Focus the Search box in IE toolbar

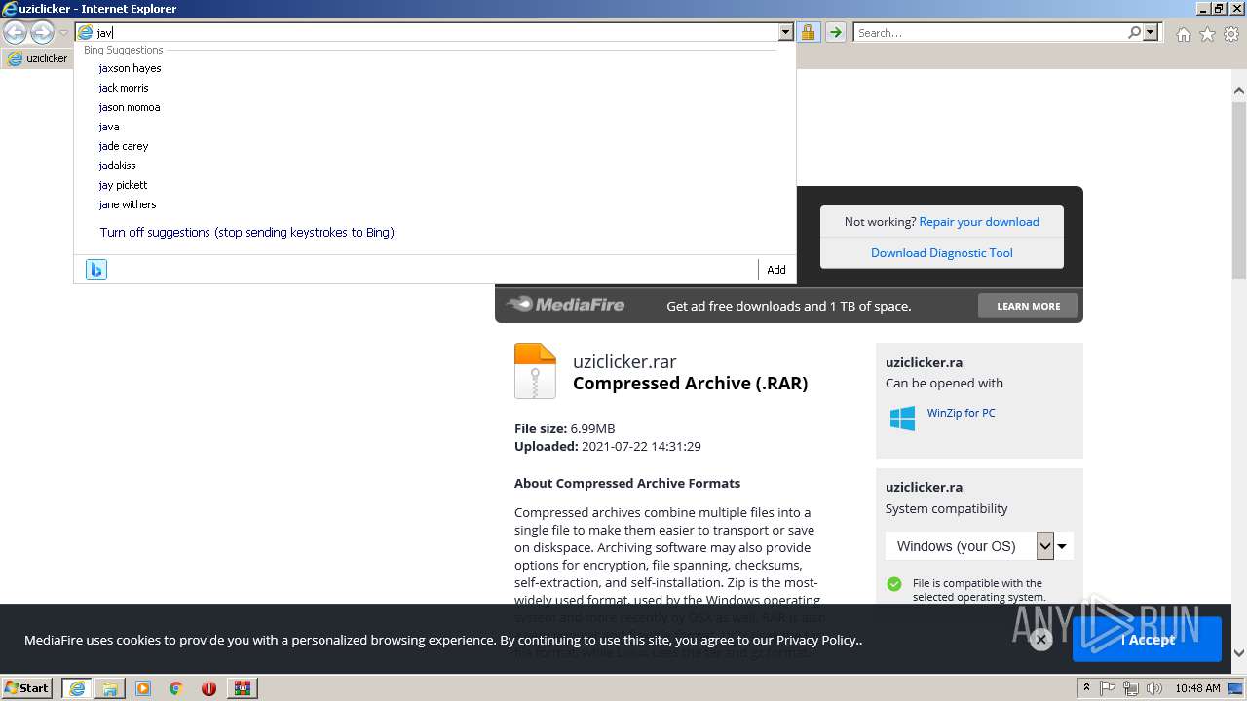[x=990, y=32]
